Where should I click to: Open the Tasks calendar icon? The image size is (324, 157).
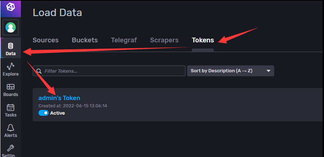11,107
